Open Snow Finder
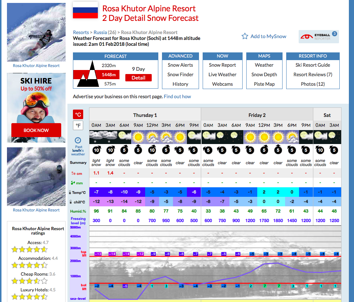Image resolution: width=354 pixels, height=302 pixels. [180, 74]
